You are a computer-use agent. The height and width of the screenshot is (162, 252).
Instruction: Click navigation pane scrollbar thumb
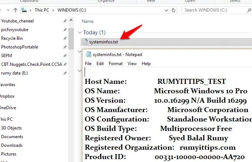click(x=71, y=39)
